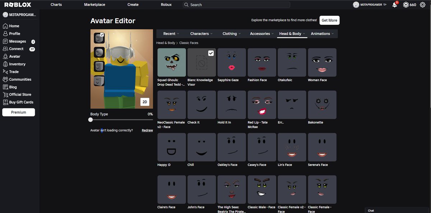Click the search magnifier icon

[186, 5]
